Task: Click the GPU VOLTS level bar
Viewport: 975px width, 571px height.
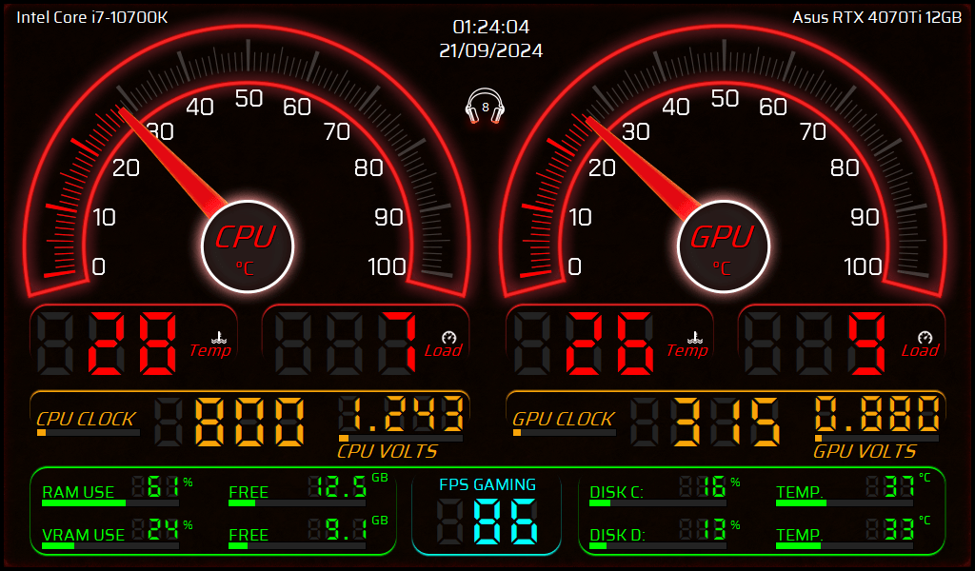Action: pyautogui.click(x=876, y=439)
